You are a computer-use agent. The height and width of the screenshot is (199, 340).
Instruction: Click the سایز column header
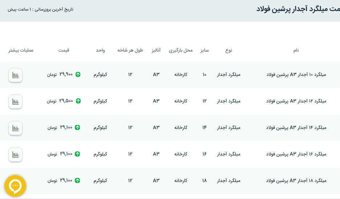204,50
